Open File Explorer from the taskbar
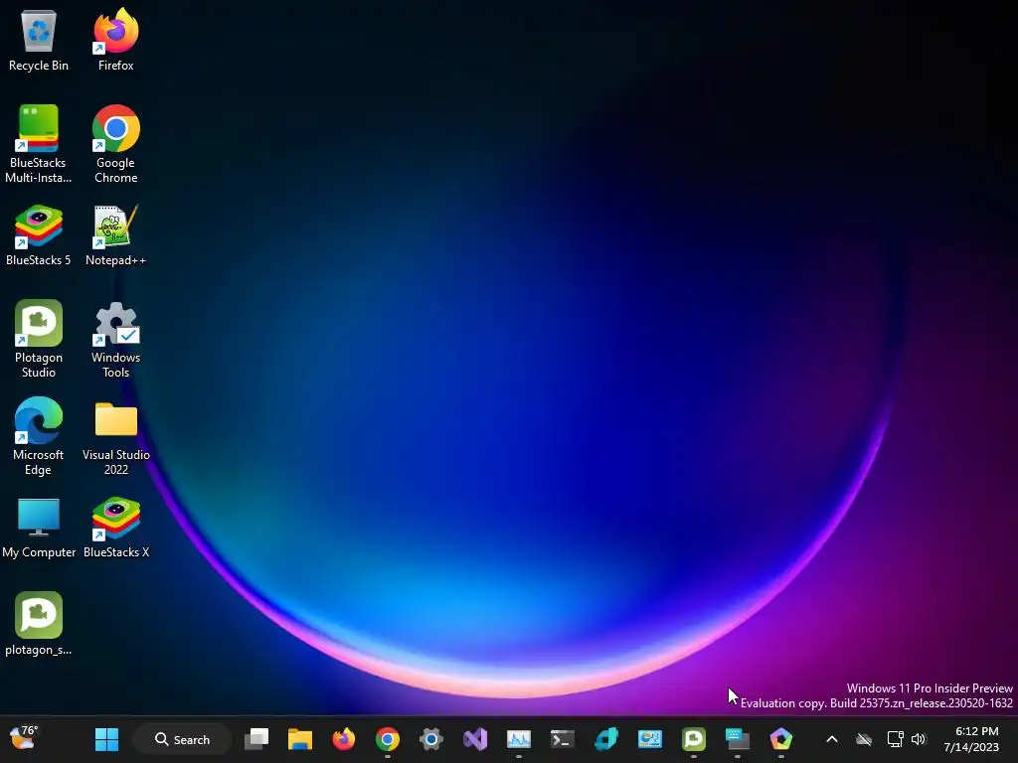The height and width of the screenshot is (763, 1018). click(x=300, y=739)
